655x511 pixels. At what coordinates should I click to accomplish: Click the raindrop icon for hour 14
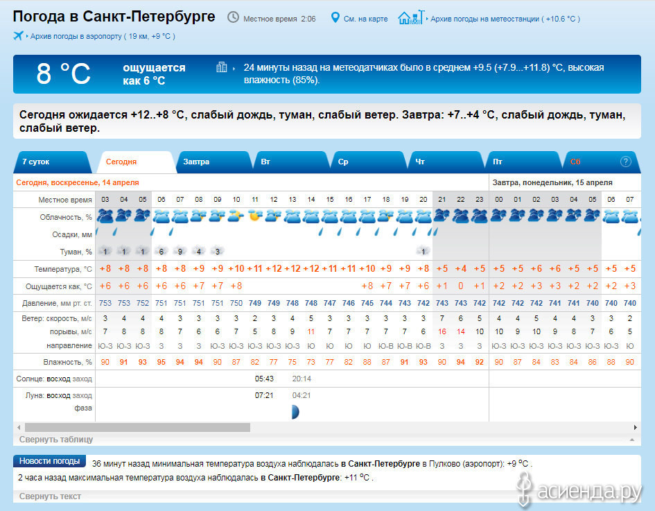click(x=321, y=232)
